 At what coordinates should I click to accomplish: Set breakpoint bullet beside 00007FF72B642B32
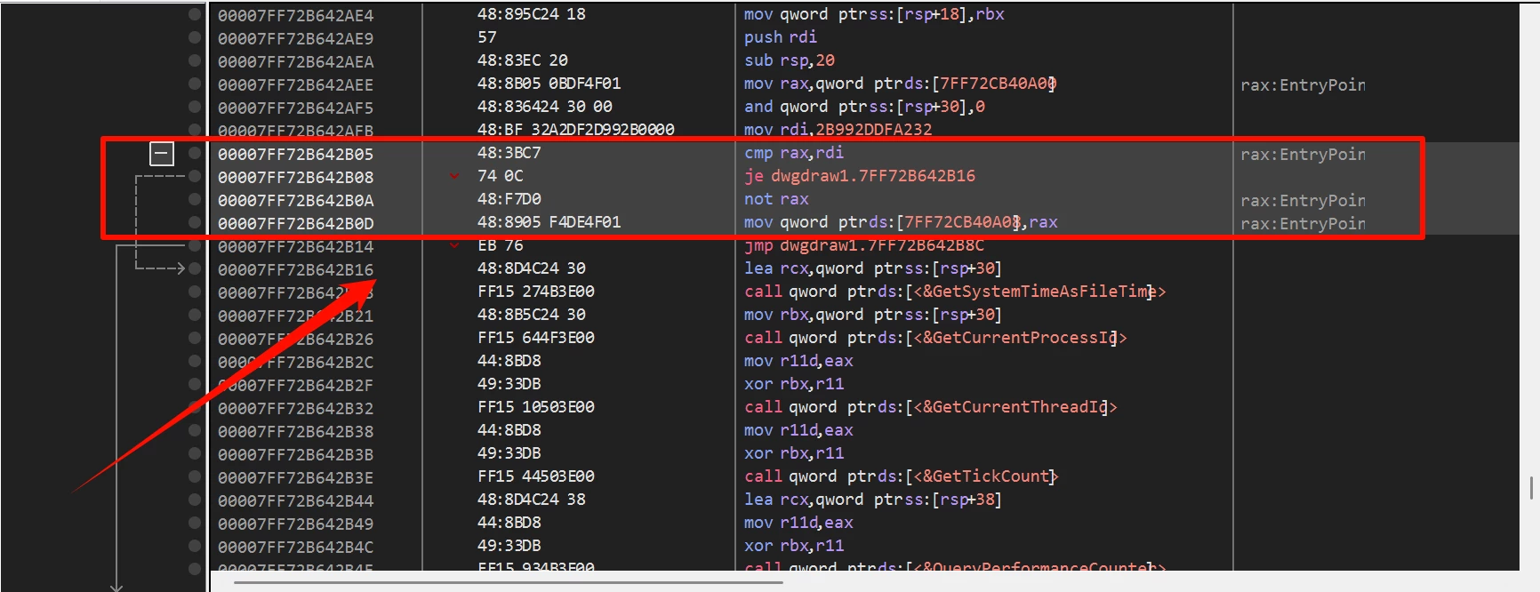click(x=195, y=407)
